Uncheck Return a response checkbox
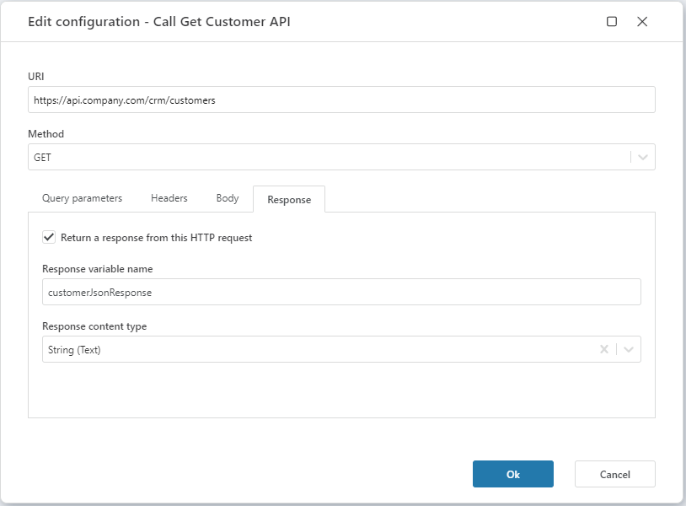The image size is (686, 506). point(49,238)
